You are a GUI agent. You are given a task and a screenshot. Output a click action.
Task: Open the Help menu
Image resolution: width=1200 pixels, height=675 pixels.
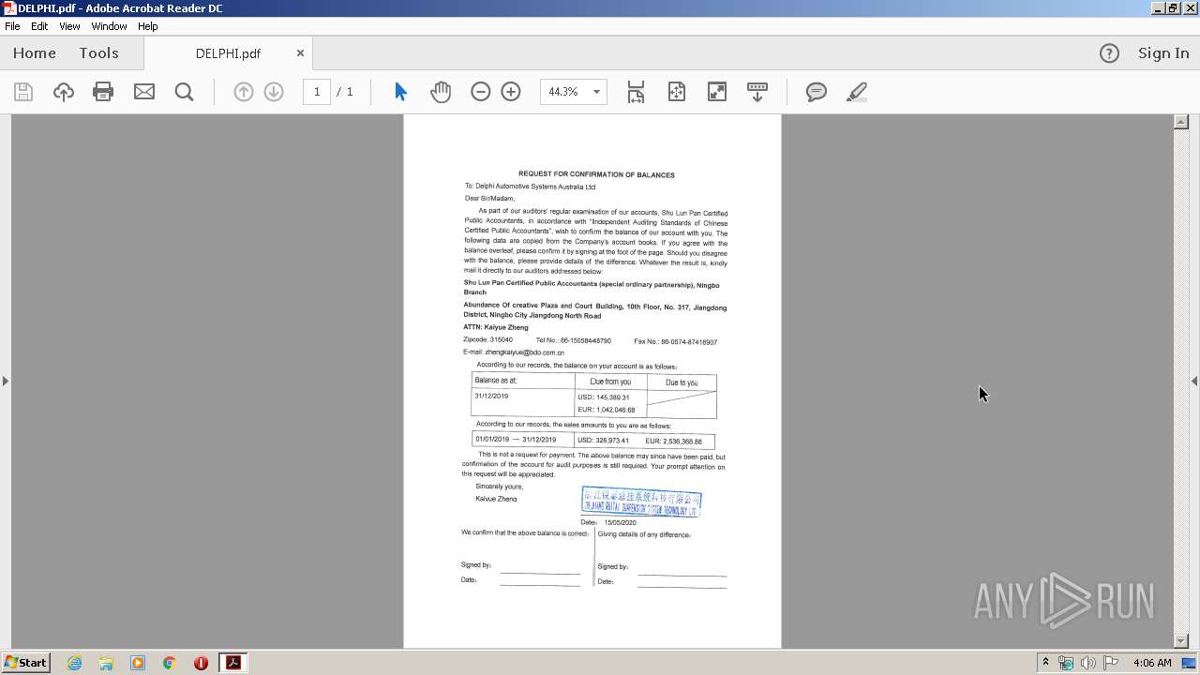coord(148,26)
